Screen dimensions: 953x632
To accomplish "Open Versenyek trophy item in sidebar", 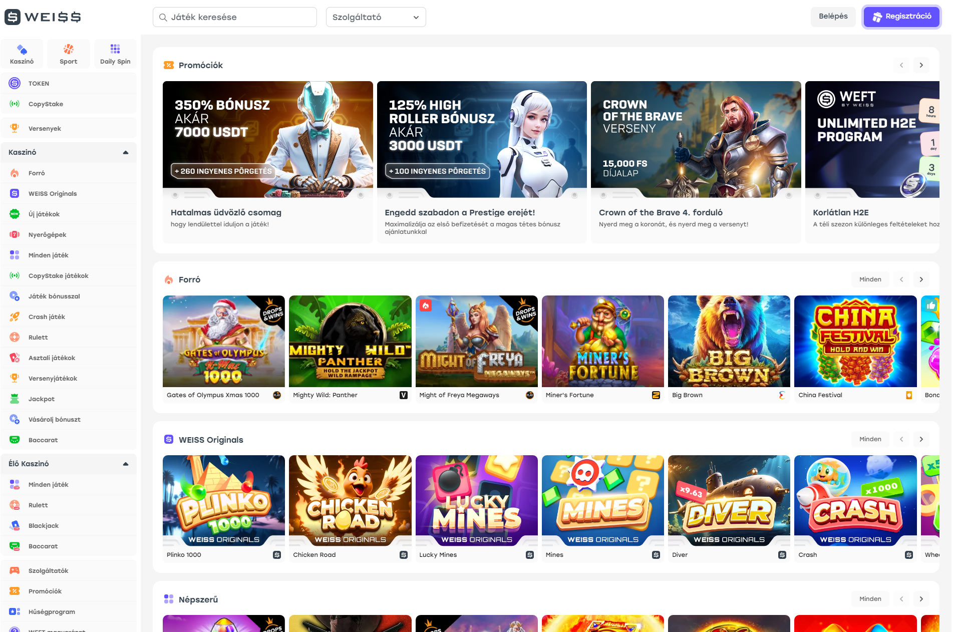I will tap(15, 128).
